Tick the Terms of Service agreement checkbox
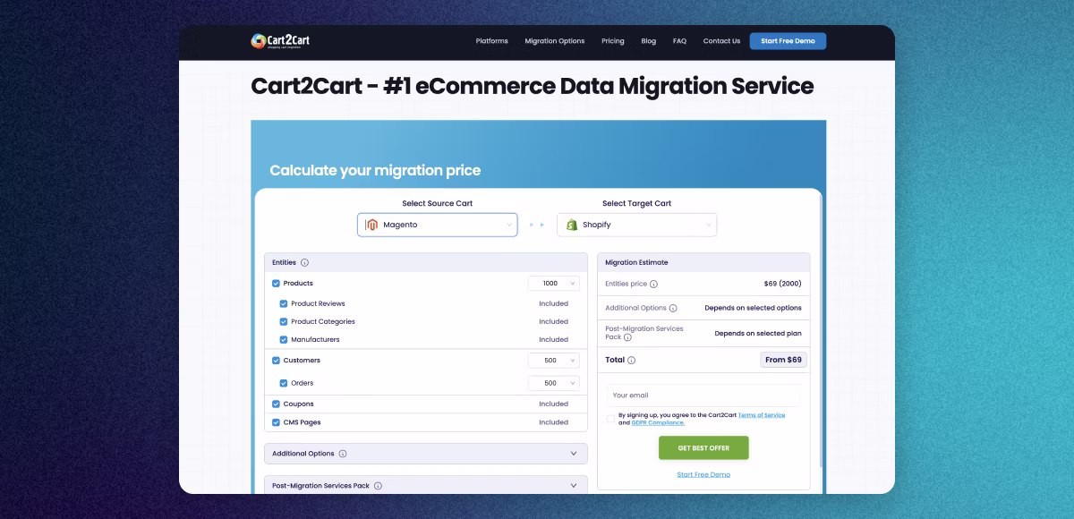This screenshot has width=1074, height=519. [610, 419]
